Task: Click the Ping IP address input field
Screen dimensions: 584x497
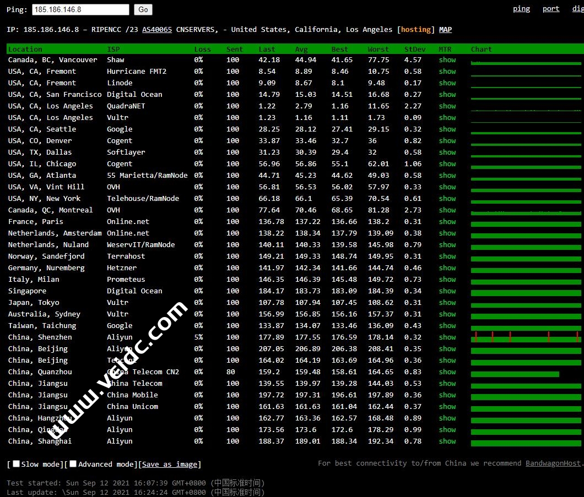Action: coord(80,10)
